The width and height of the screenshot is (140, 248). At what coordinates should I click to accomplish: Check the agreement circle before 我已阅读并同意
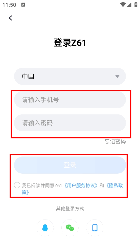(17, 185)
